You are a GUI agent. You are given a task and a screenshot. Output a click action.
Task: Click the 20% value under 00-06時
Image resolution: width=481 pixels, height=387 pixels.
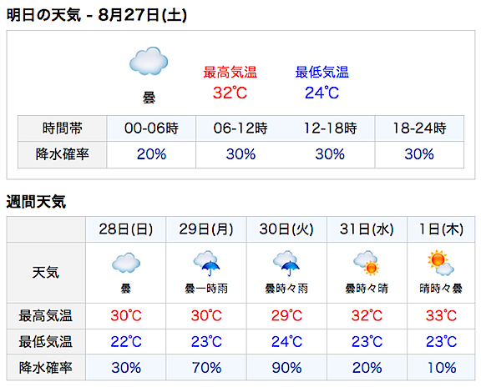[151, 154]
